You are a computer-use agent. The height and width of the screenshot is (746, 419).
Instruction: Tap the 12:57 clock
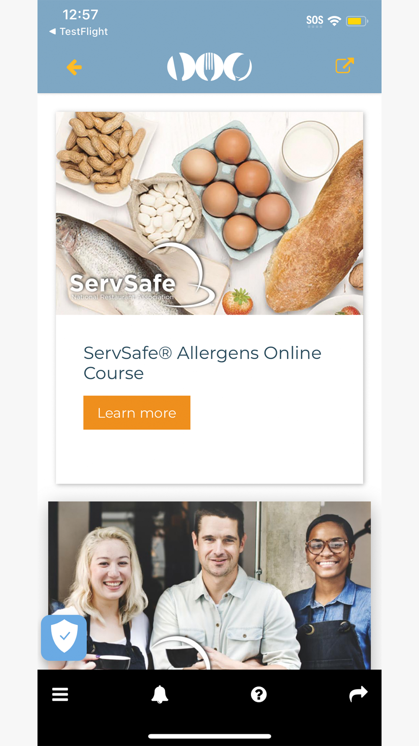coord(80,15)
